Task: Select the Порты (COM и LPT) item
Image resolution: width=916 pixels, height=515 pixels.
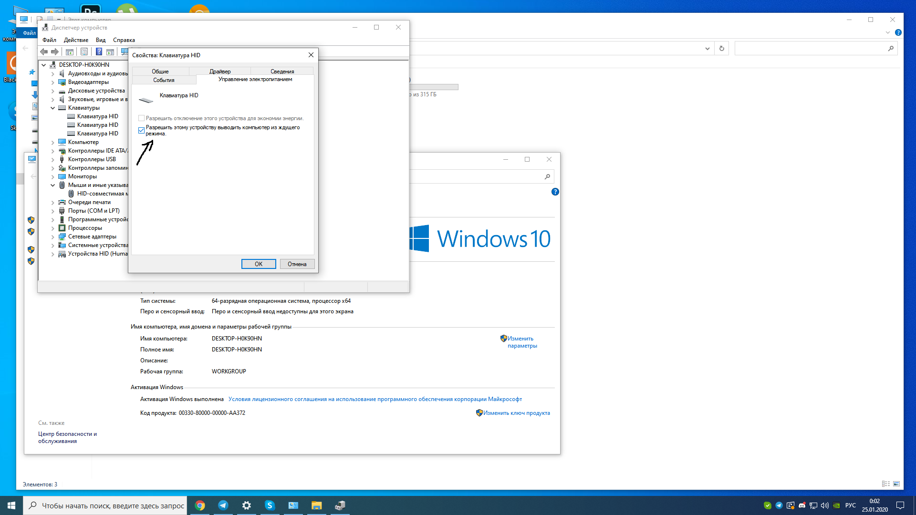Action: [94, 211]
